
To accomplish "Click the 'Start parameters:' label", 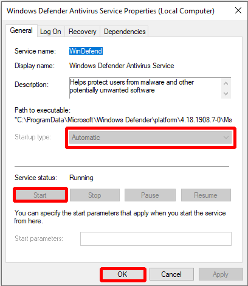I will [39, 239].
